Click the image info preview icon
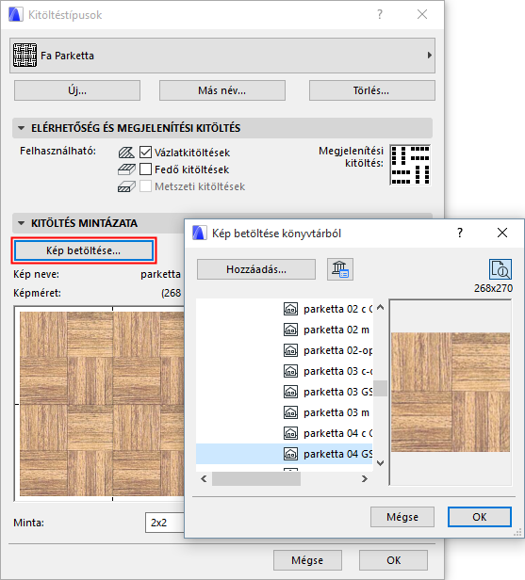Image resolution: width=525 pixels, height=580 pixels. coord(500,269)
